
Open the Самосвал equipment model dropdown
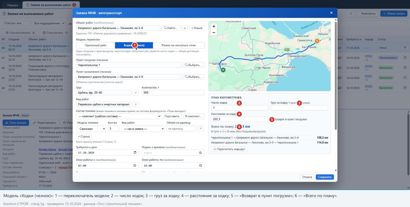pyautogui.click(x=91, y=129)
